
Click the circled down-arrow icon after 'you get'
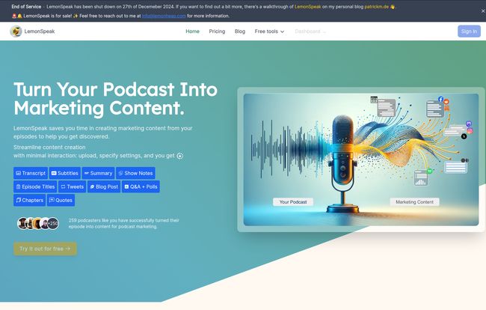coord(179,156)
